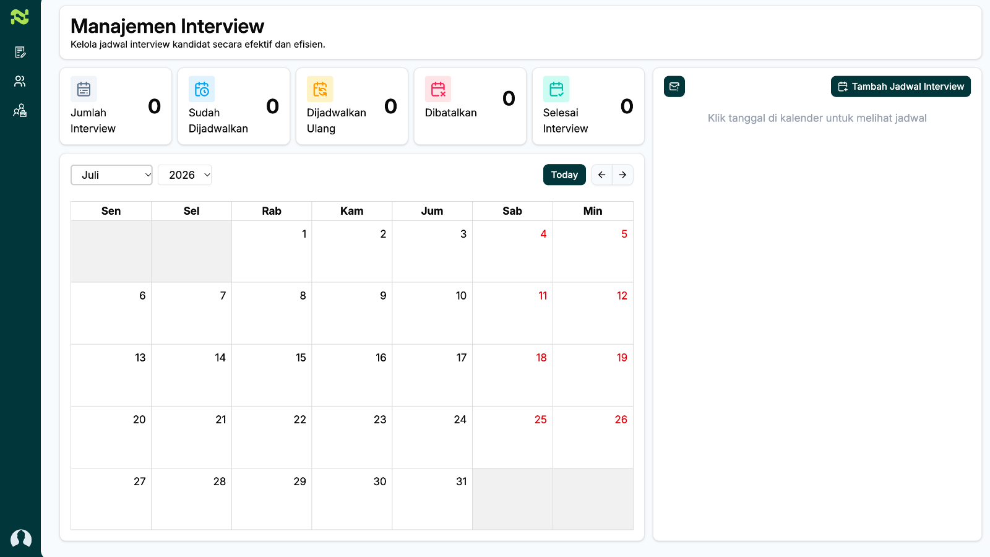Click the Dijadwalkan Ulang reschedule icon

[320, 89]
